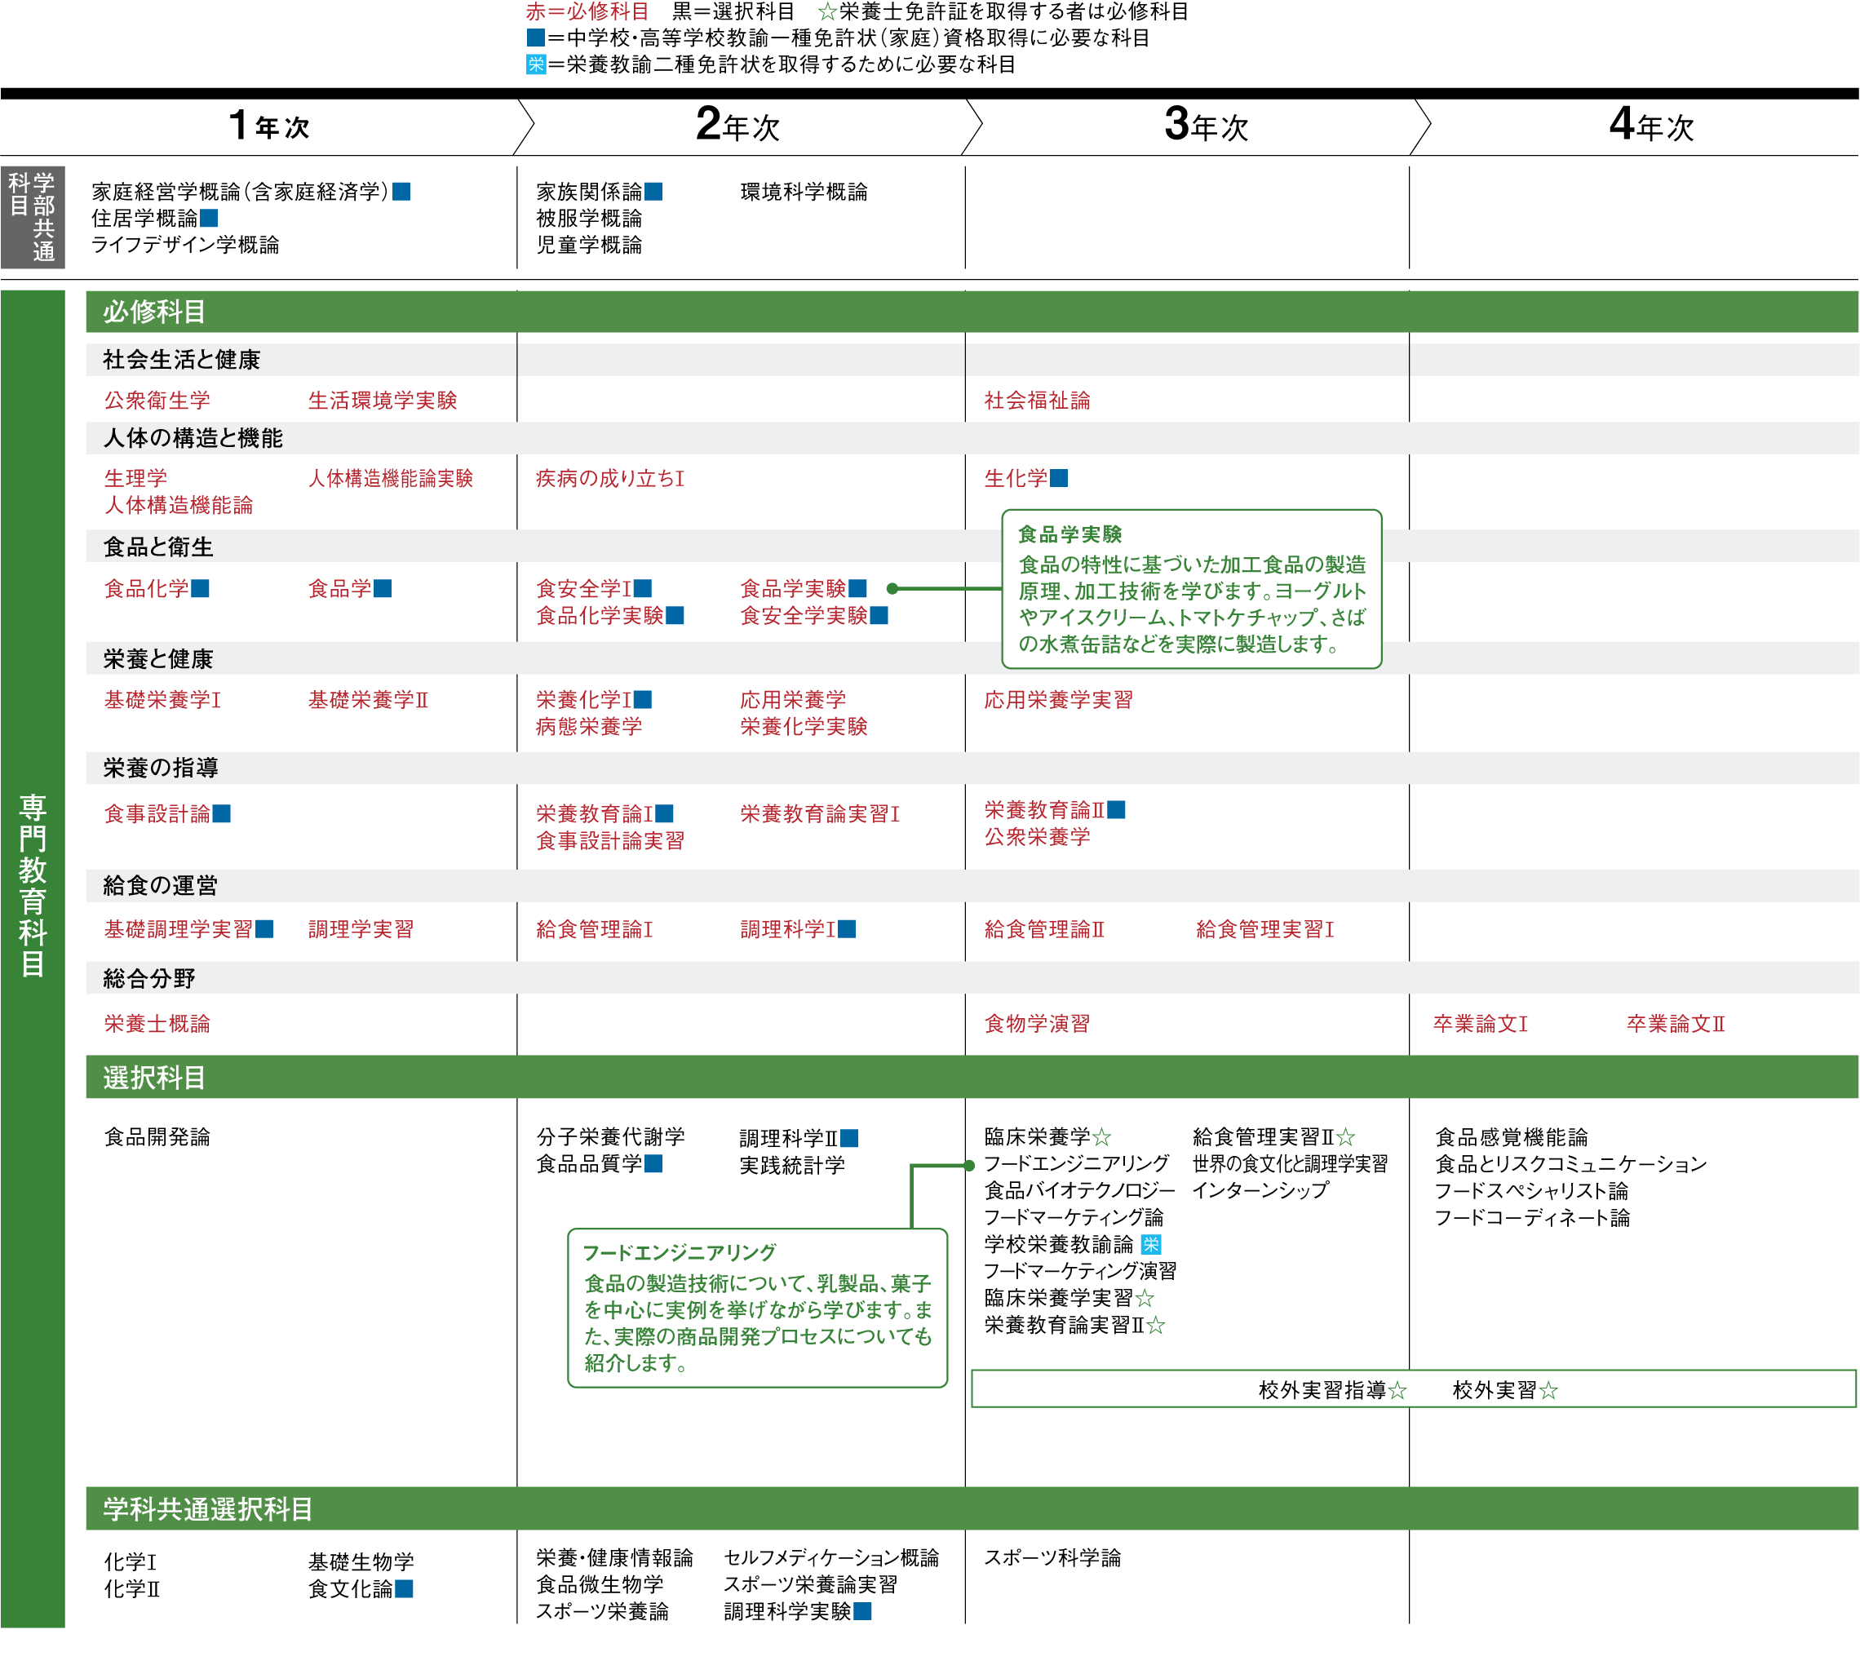Screen dimensions: 1860x1674
Task: Select the course 環境科学概論
Action: click(804, 192)
